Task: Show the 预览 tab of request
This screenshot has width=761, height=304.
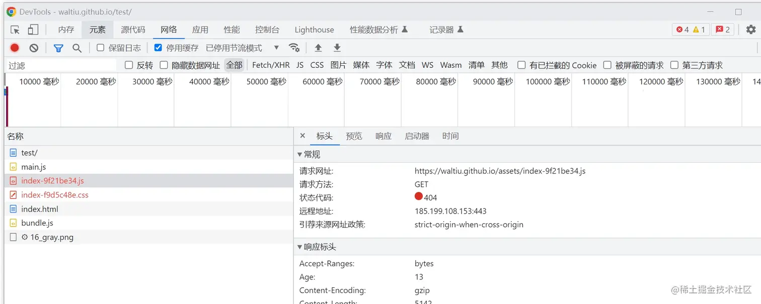Action: click(354, 136)
